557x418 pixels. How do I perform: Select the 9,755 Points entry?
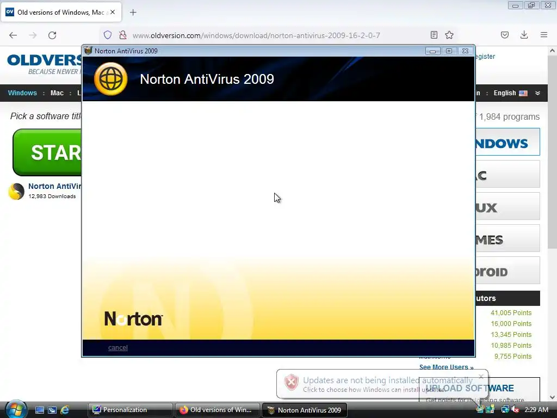(512, 356)
